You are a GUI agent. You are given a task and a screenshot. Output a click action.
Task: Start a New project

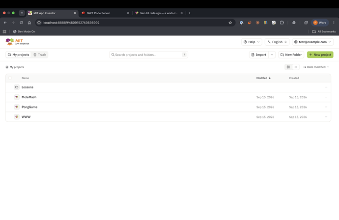coord(320,55)
